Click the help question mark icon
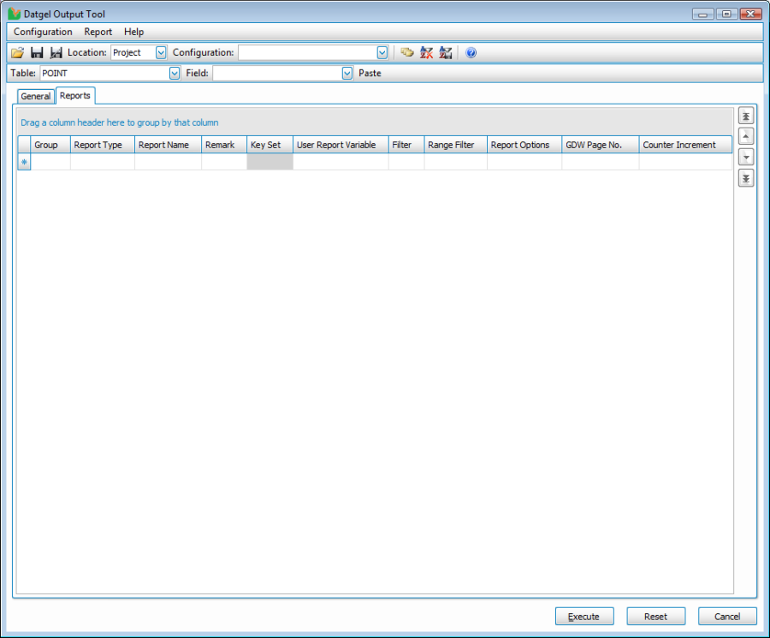This screenshot has width=770, height=638. click(471, 53)
